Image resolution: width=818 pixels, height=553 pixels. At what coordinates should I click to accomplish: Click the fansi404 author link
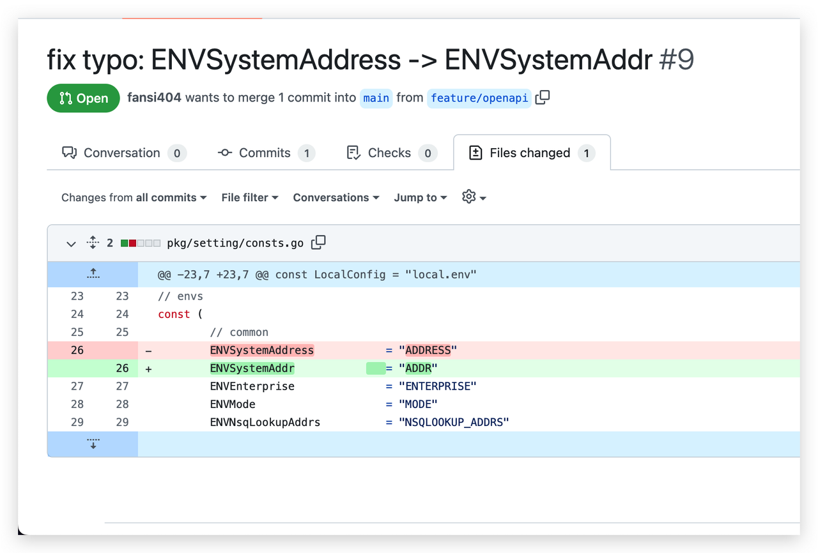154,98
